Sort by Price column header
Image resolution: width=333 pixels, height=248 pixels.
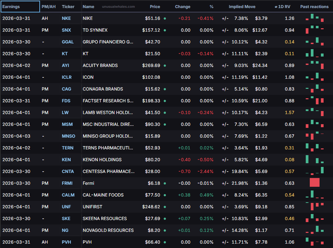[x=155, y=7]
